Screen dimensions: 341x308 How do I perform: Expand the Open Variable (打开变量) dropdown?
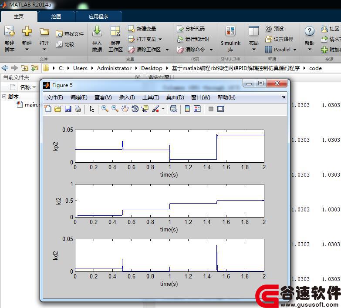click(160, 39)
